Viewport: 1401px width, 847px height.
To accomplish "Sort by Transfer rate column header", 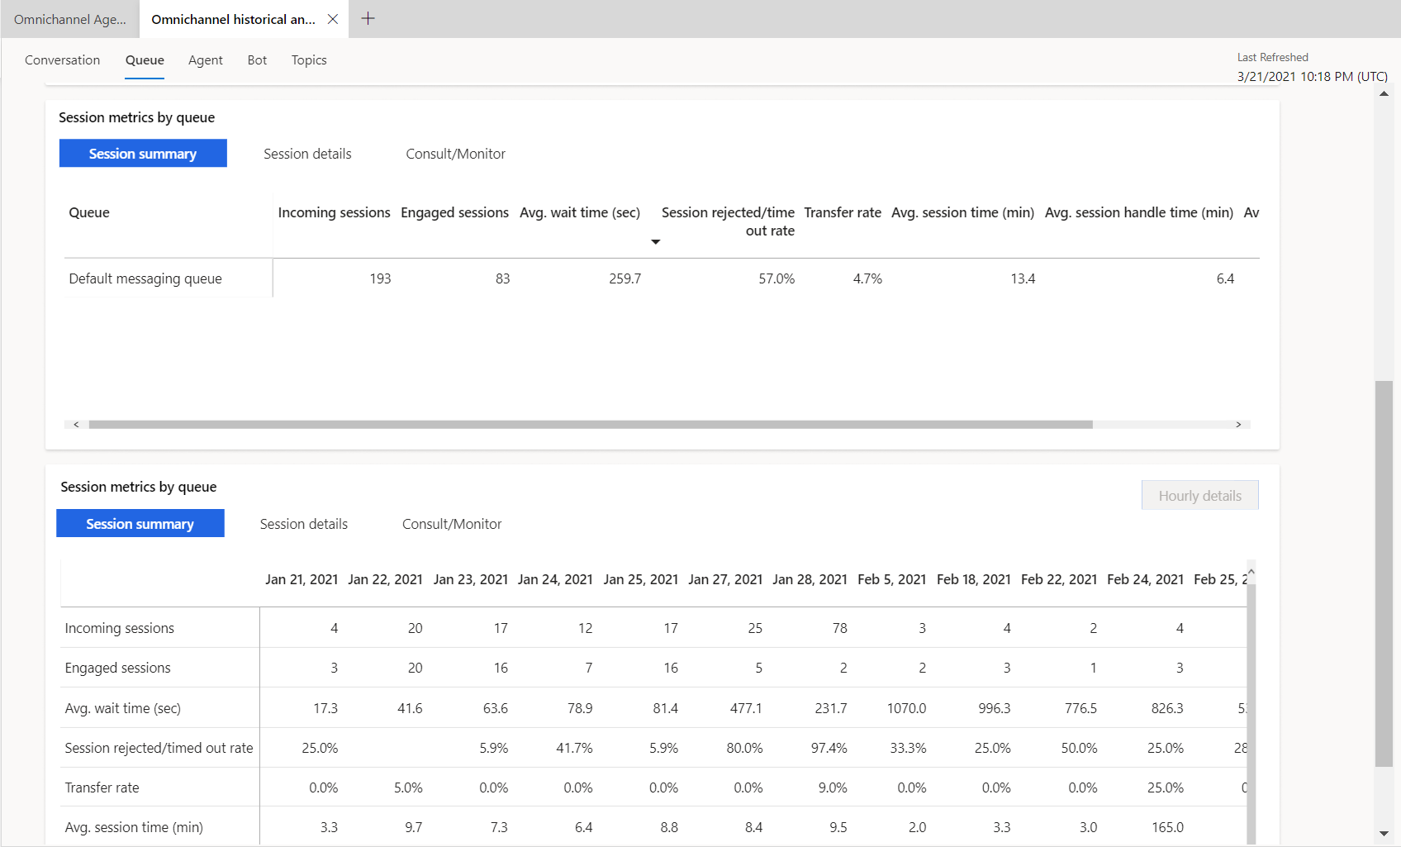I will (843, 212).
